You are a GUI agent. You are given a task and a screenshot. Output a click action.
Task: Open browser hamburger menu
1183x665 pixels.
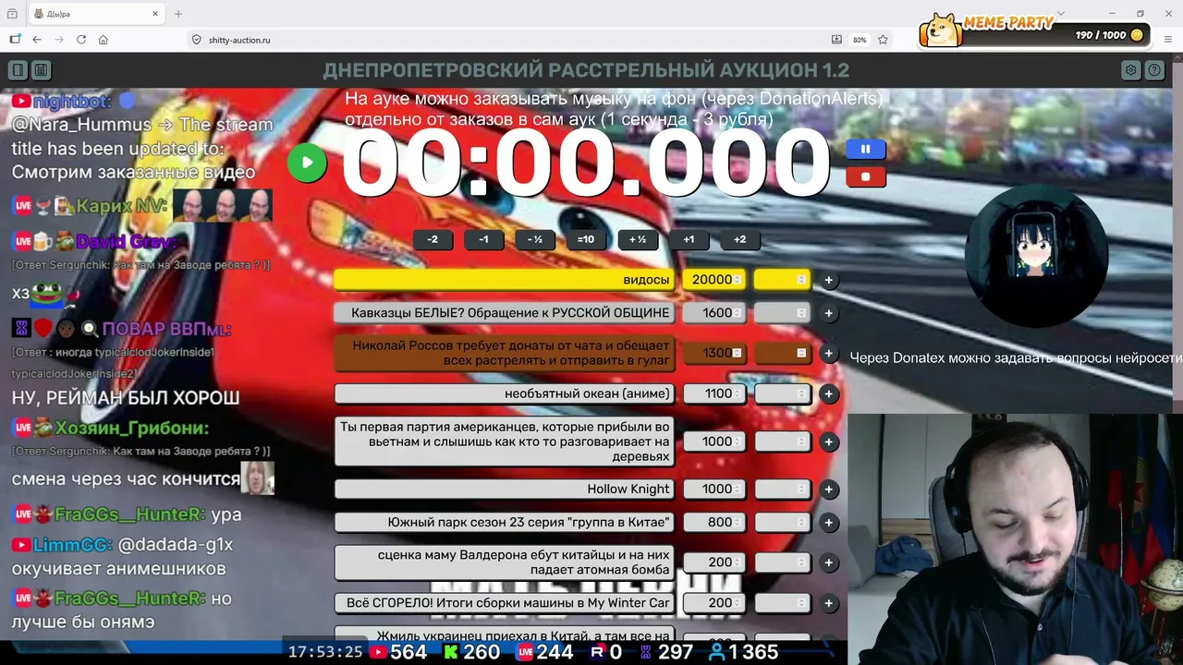1168,40
